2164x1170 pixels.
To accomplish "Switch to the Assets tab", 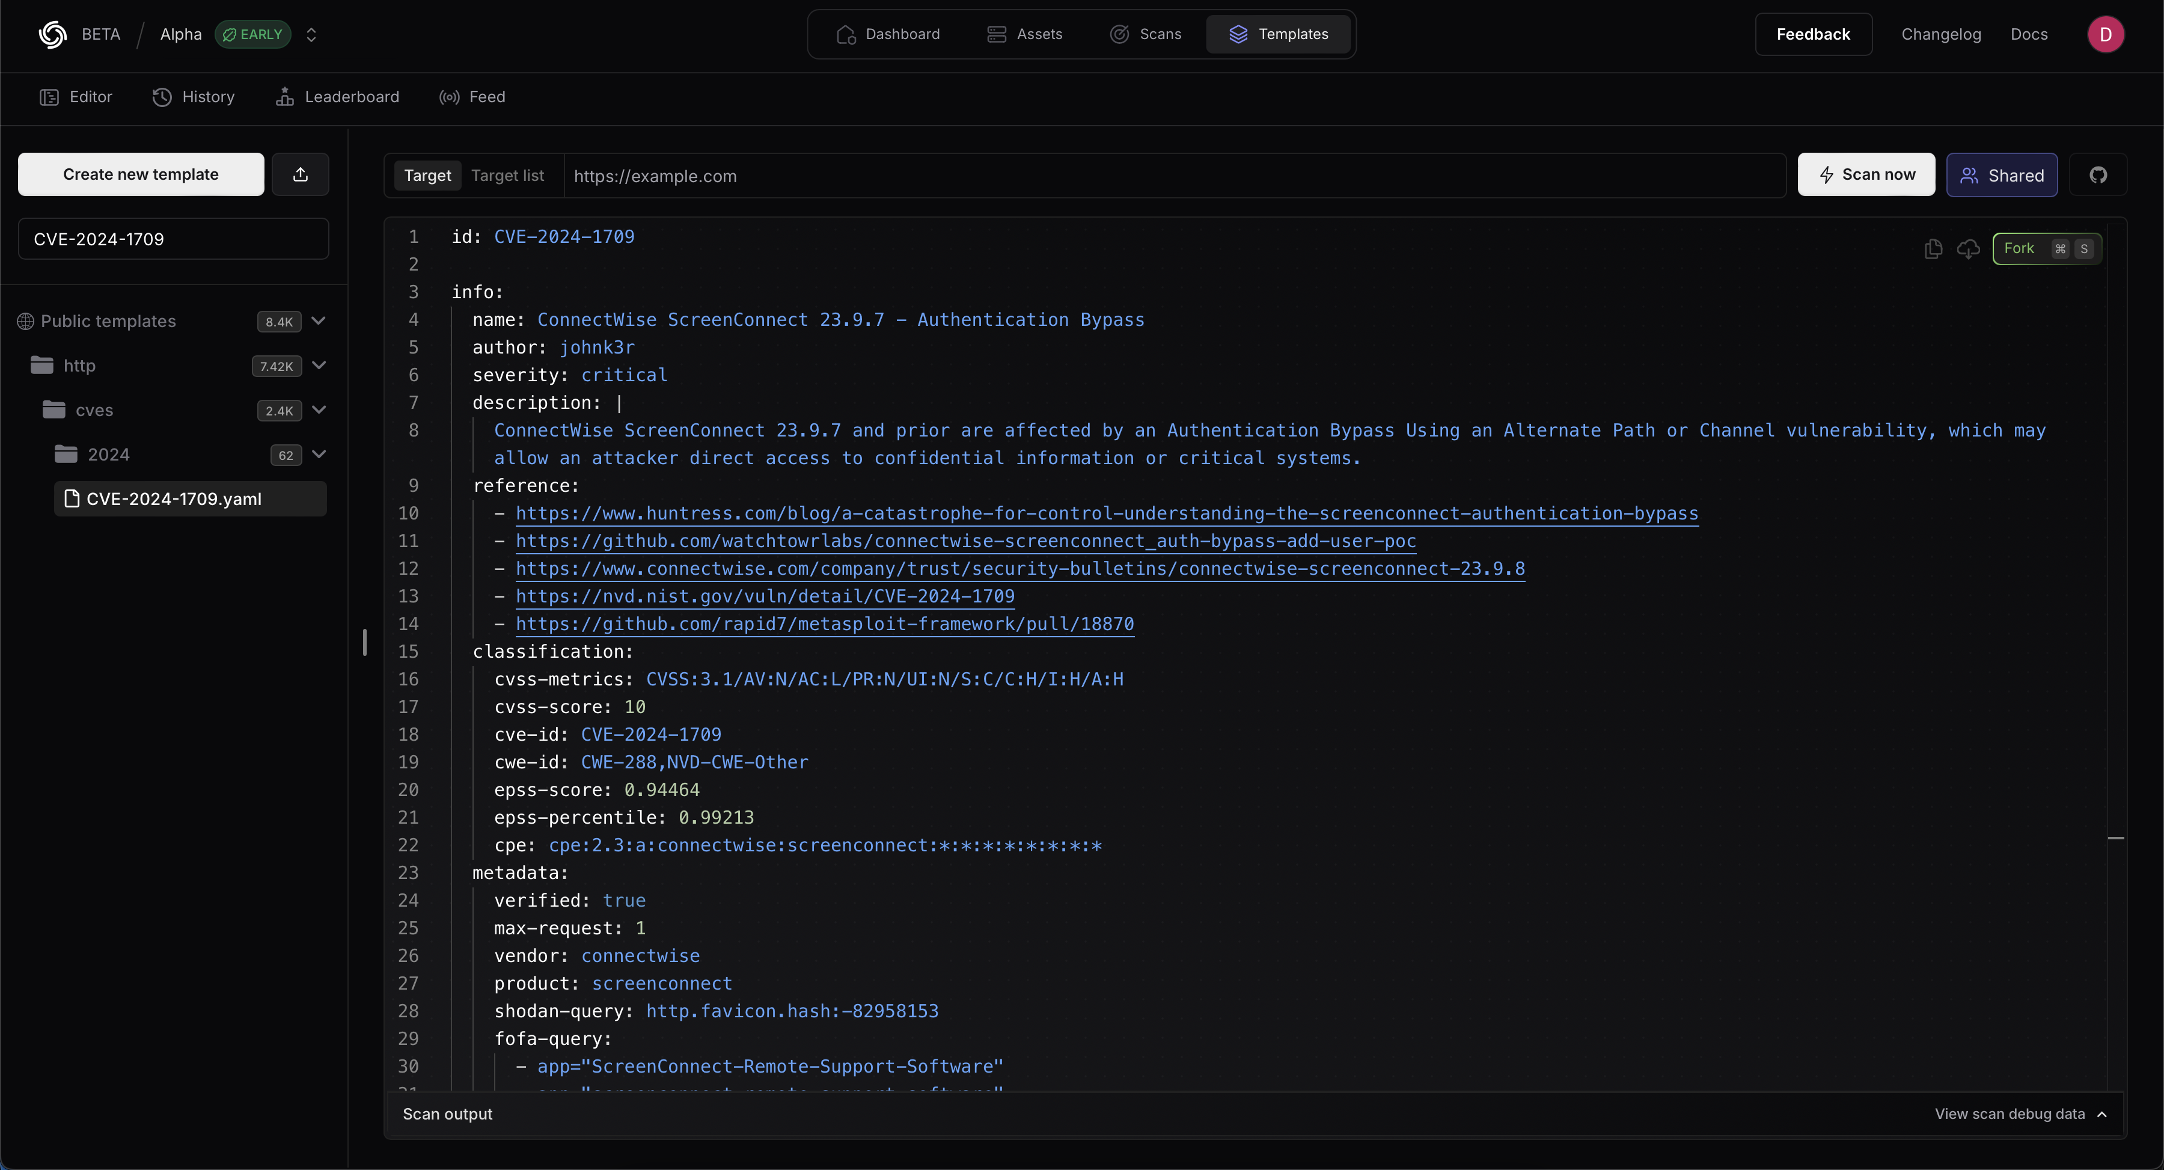I will click(x=1024, y=34).
